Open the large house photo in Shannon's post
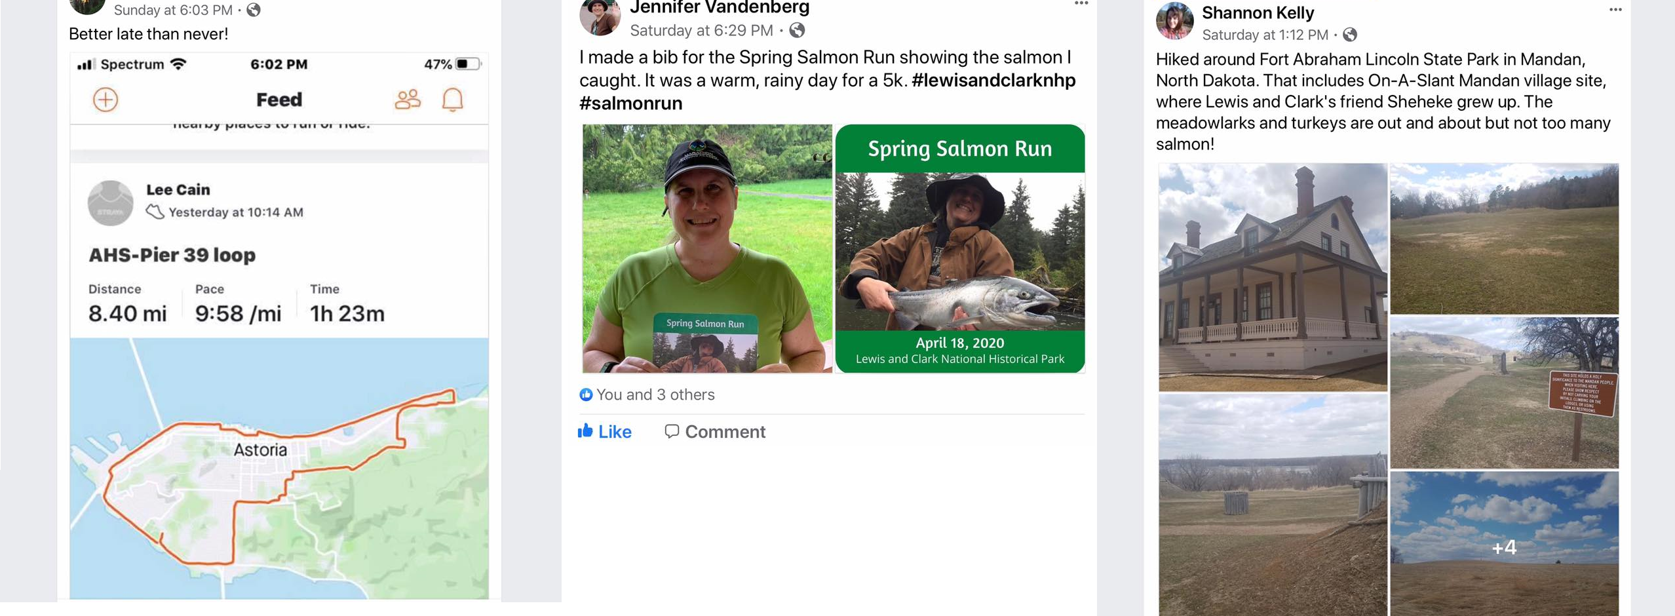1675x616 pixels. click(x=1272, y=277)
